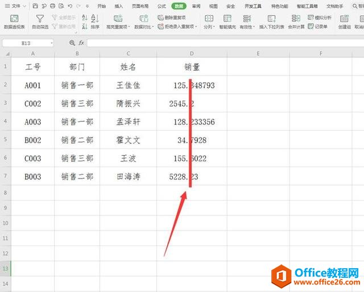Open 模拟分析 what-if analysis

[x=320, y=18]
